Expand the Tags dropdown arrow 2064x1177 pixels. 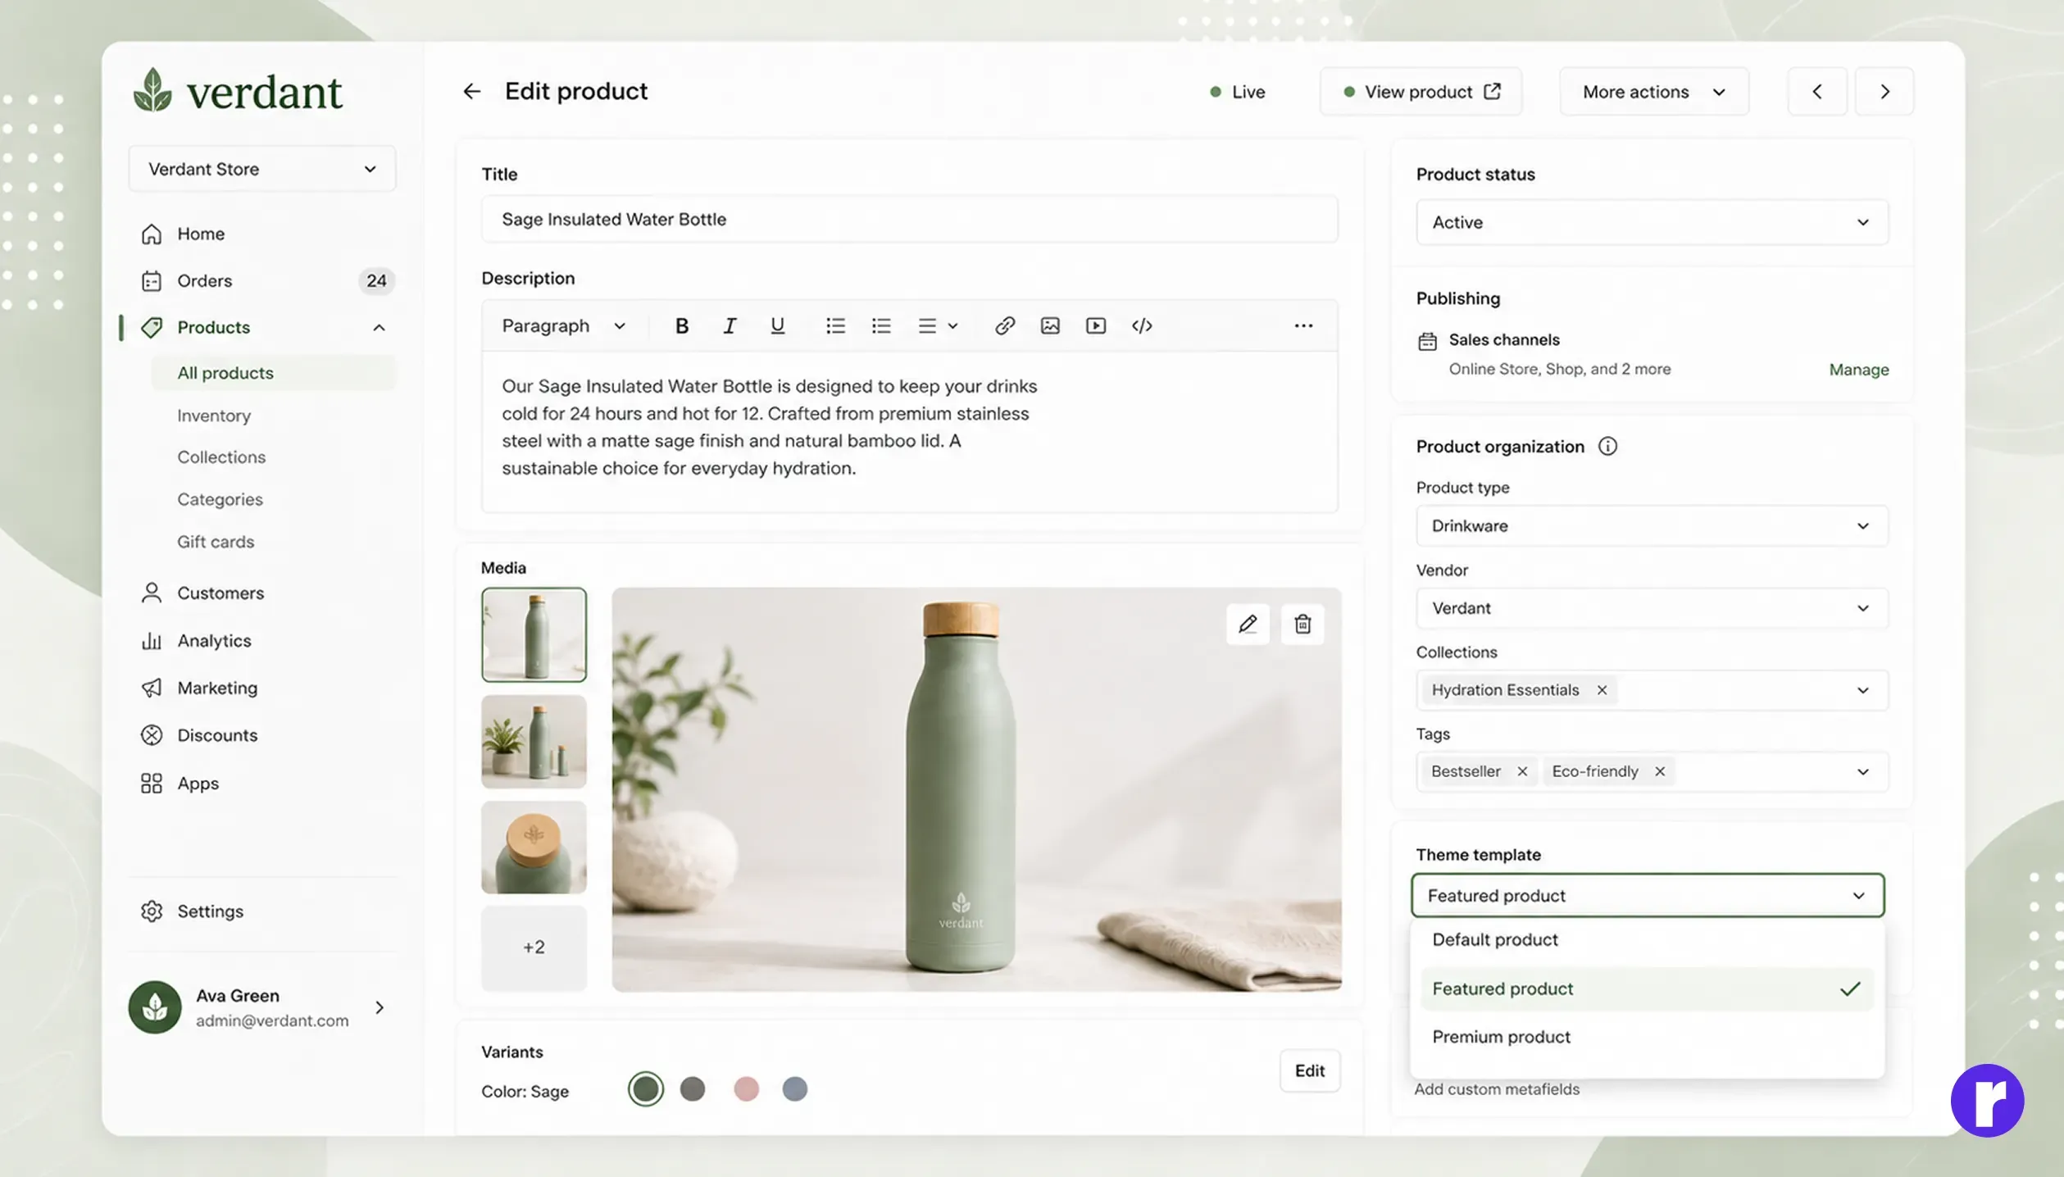1862,771
